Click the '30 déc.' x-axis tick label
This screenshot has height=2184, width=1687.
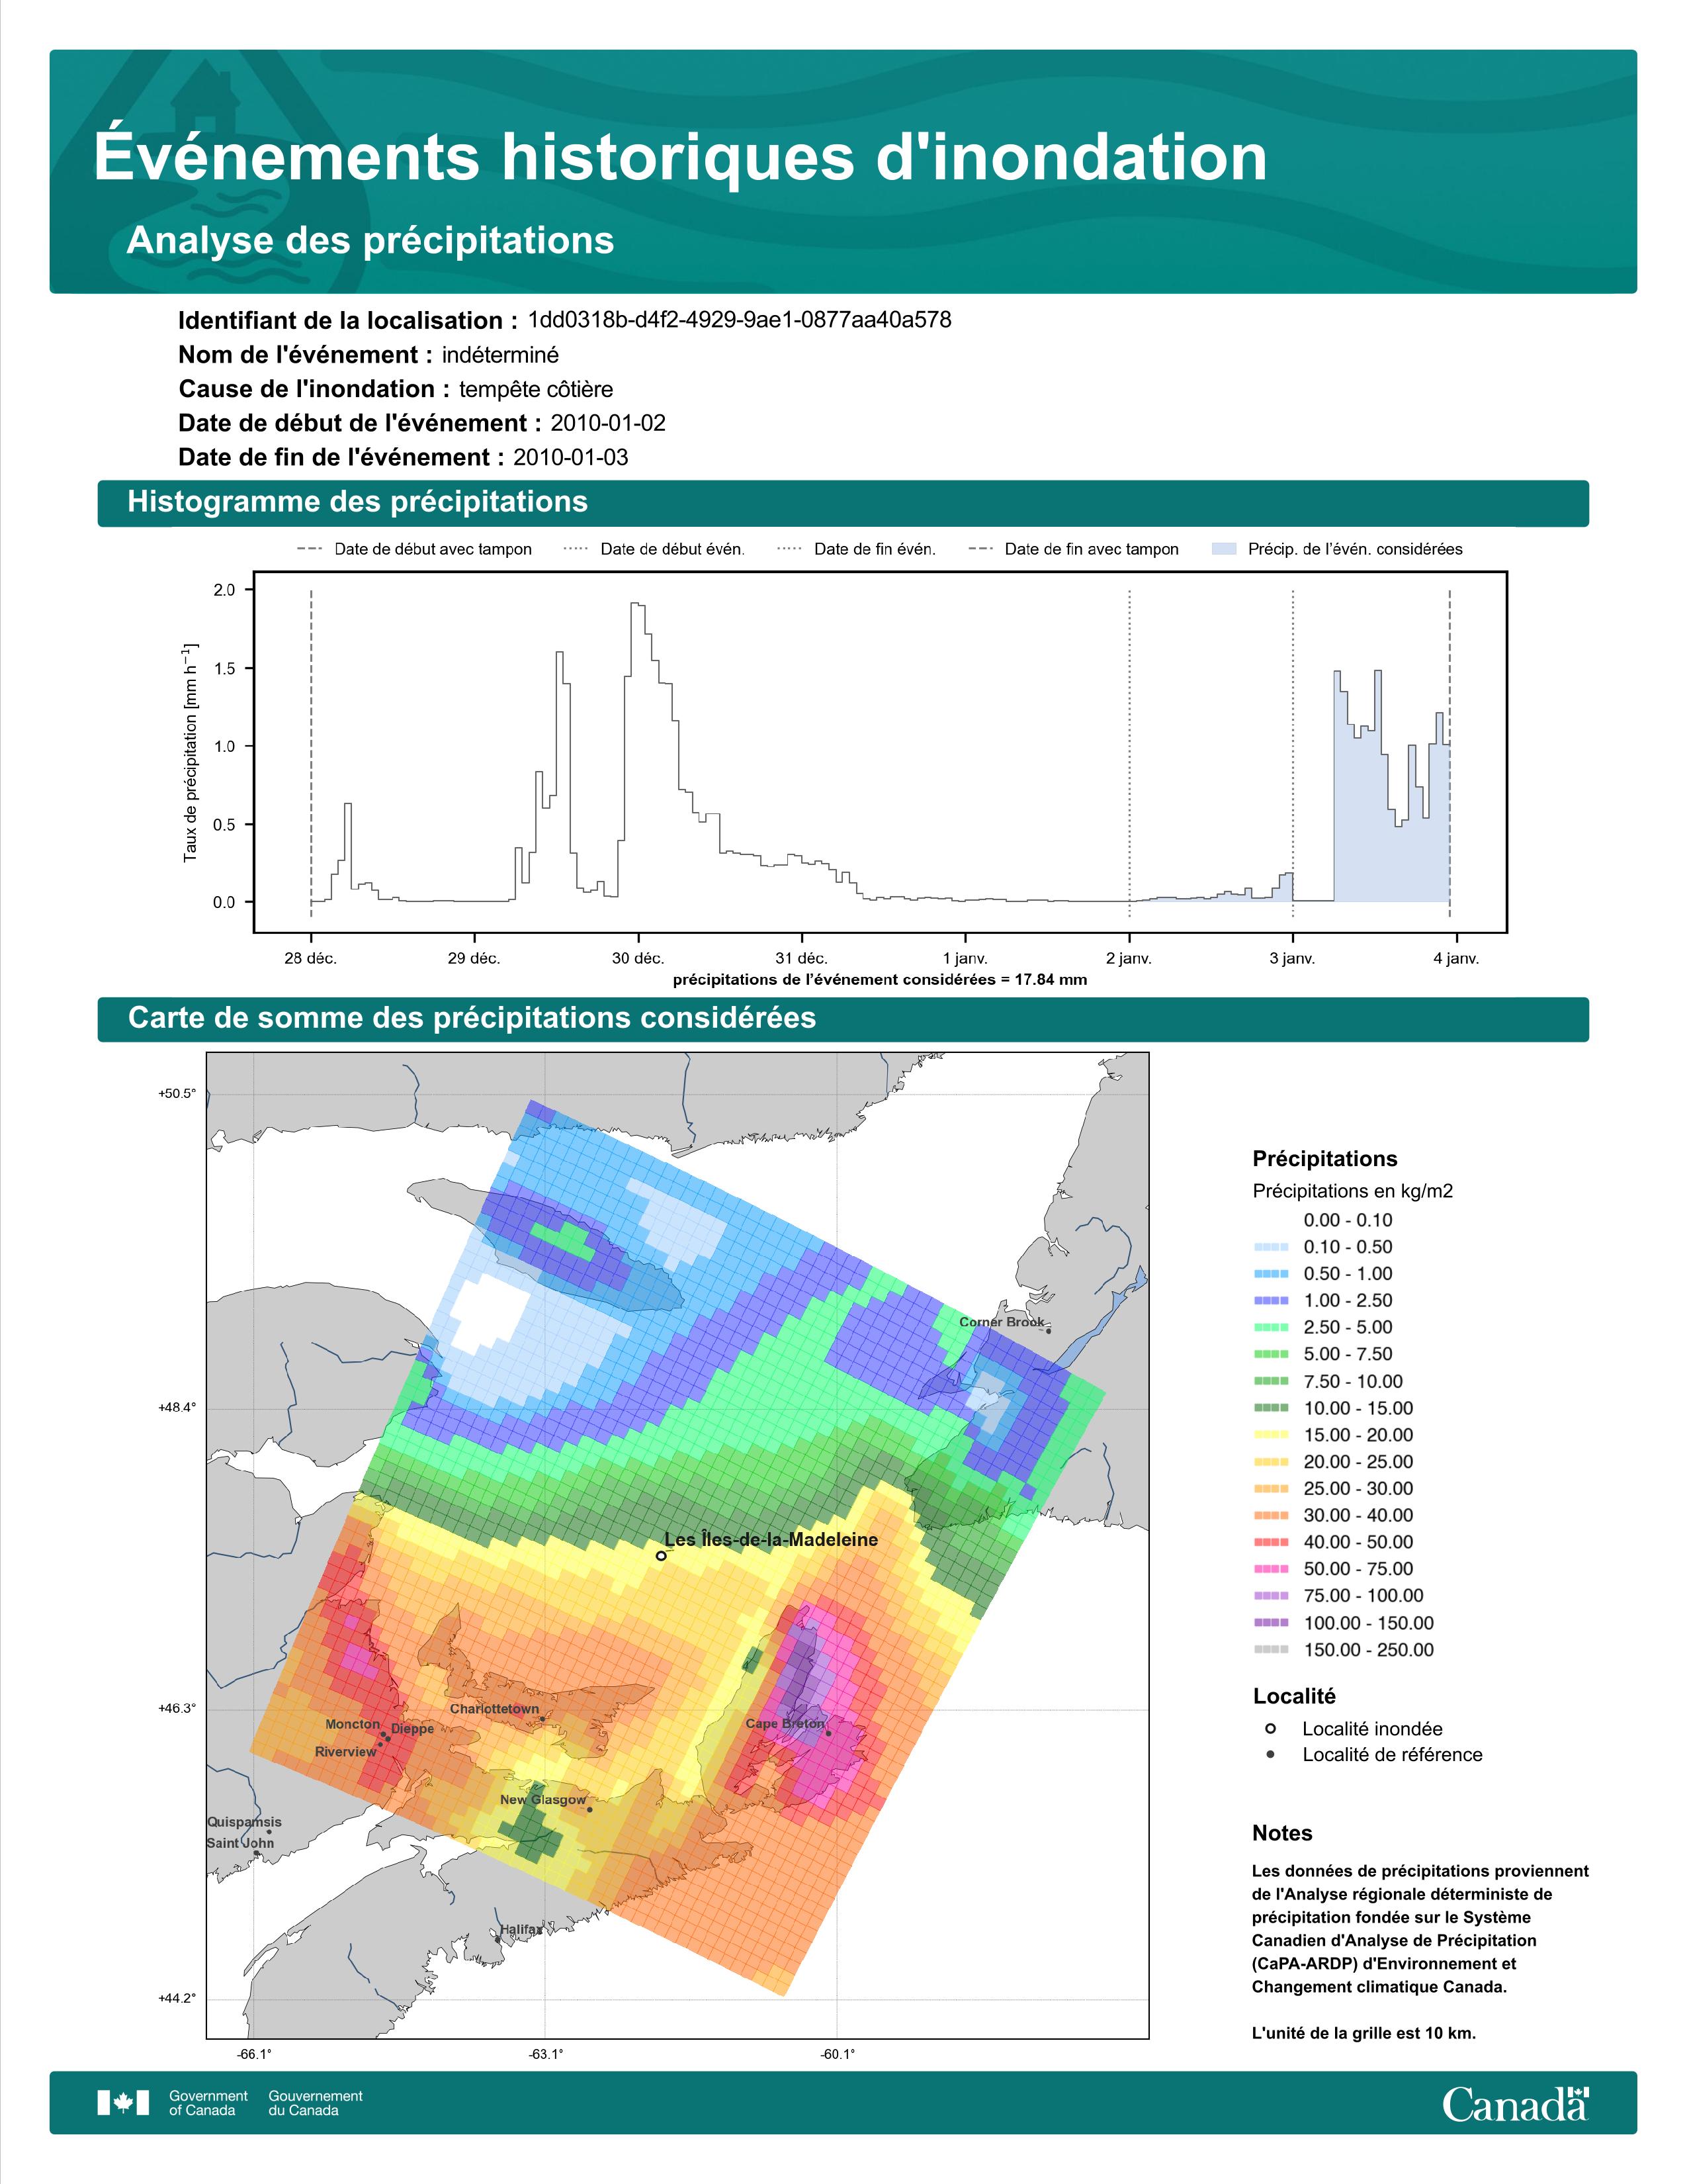638,958
